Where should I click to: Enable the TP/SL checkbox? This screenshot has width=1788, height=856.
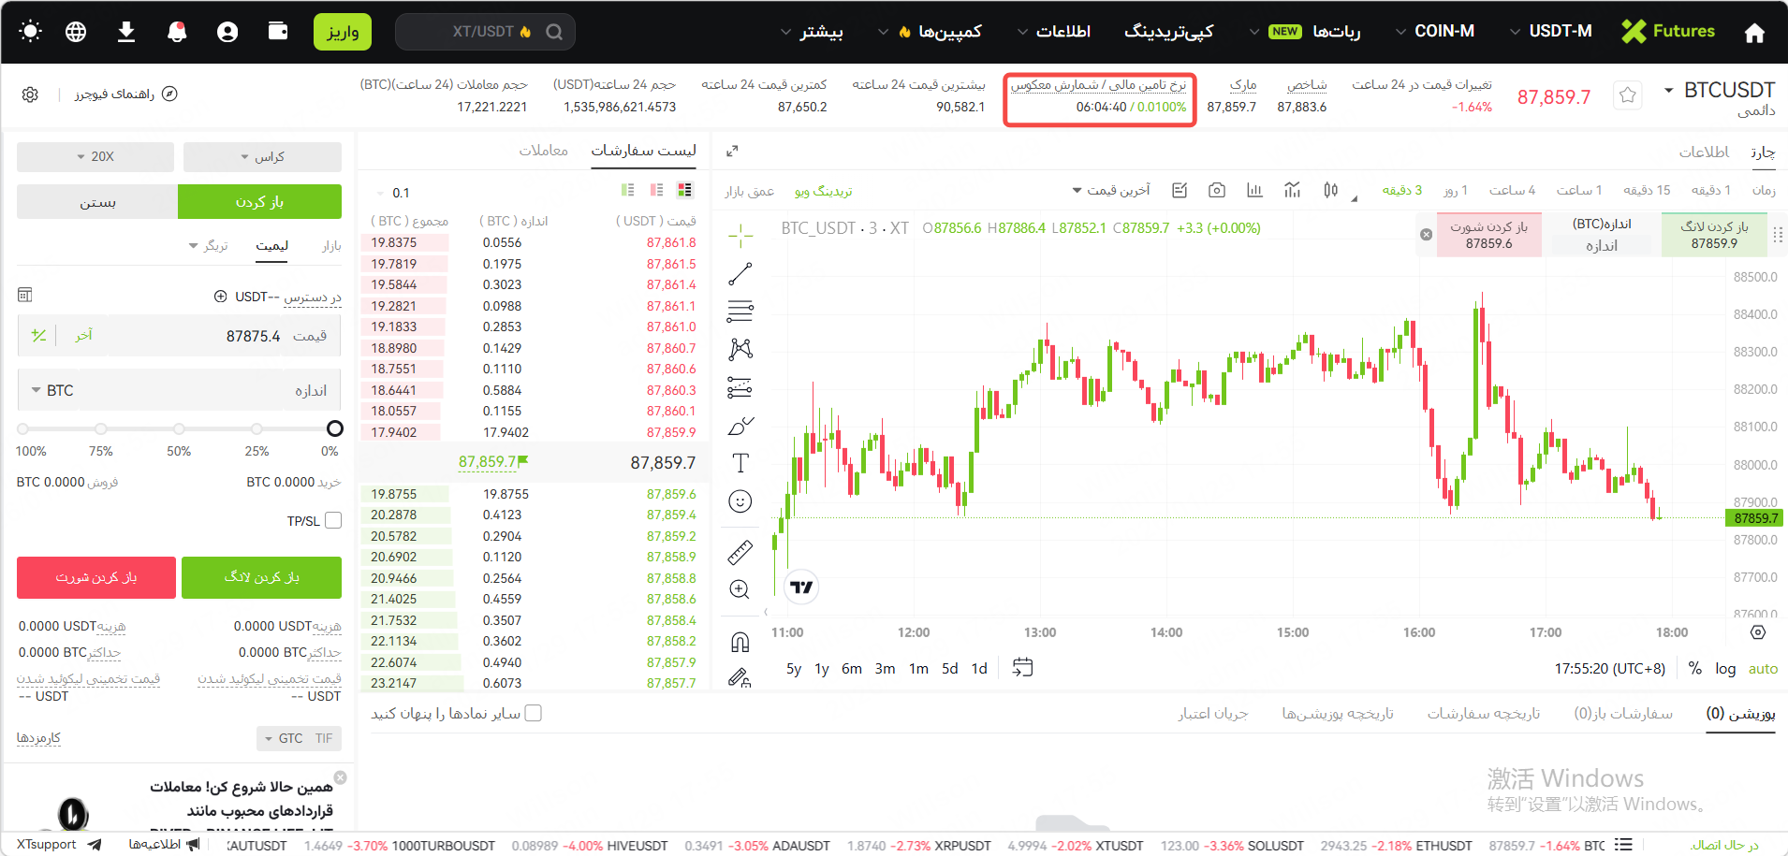333,520
